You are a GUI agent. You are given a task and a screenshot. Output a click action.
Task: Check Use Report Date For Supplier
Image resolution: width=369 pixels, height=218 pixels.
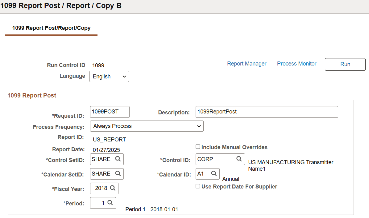198,186
